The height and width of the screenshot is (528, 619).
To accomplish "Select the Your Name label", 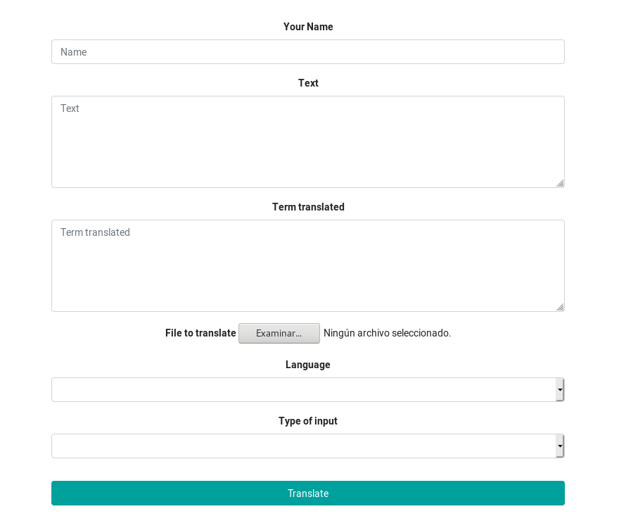I will click(307, 26).
